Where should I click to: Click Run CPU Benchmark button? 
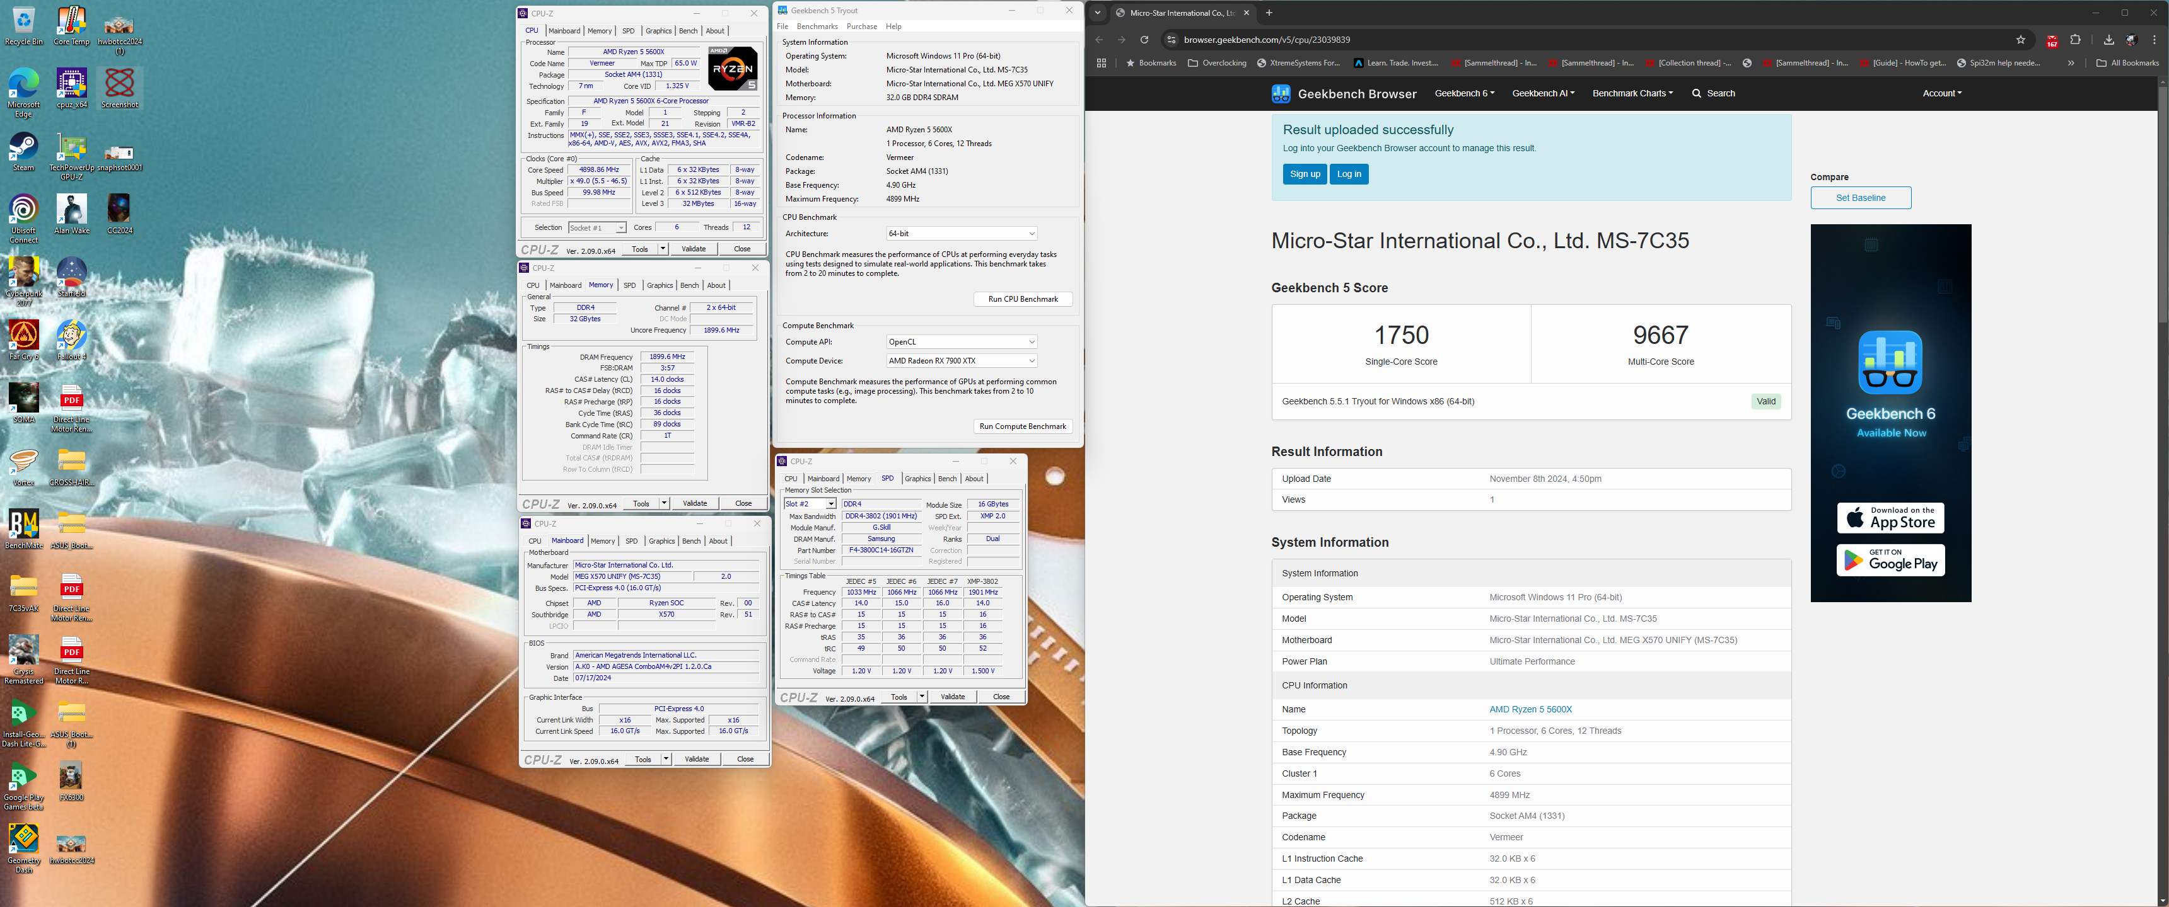click(1023, 300)
